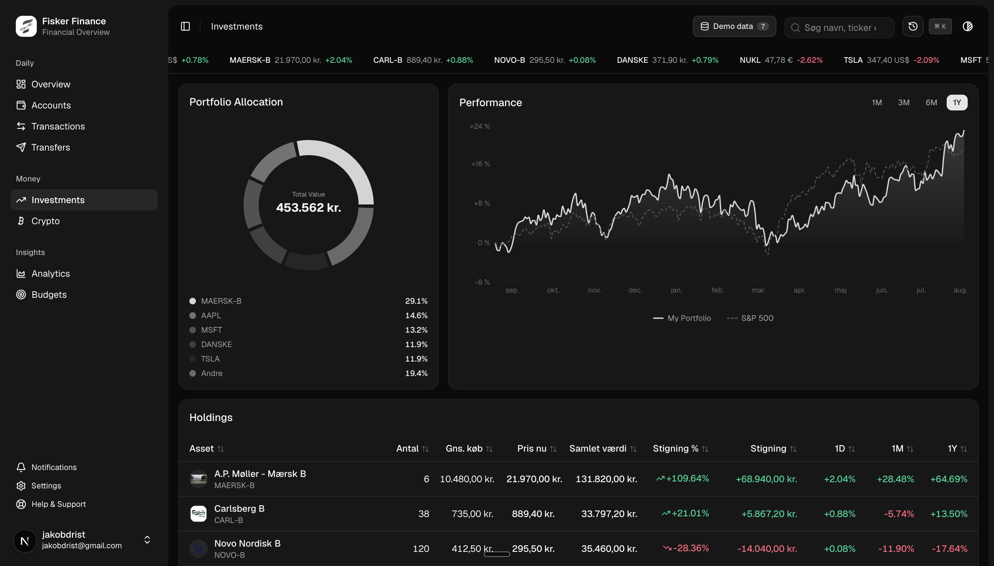Open the Analytics chart icon in the sidebar

pyautogui.click(x=21, y=274)
